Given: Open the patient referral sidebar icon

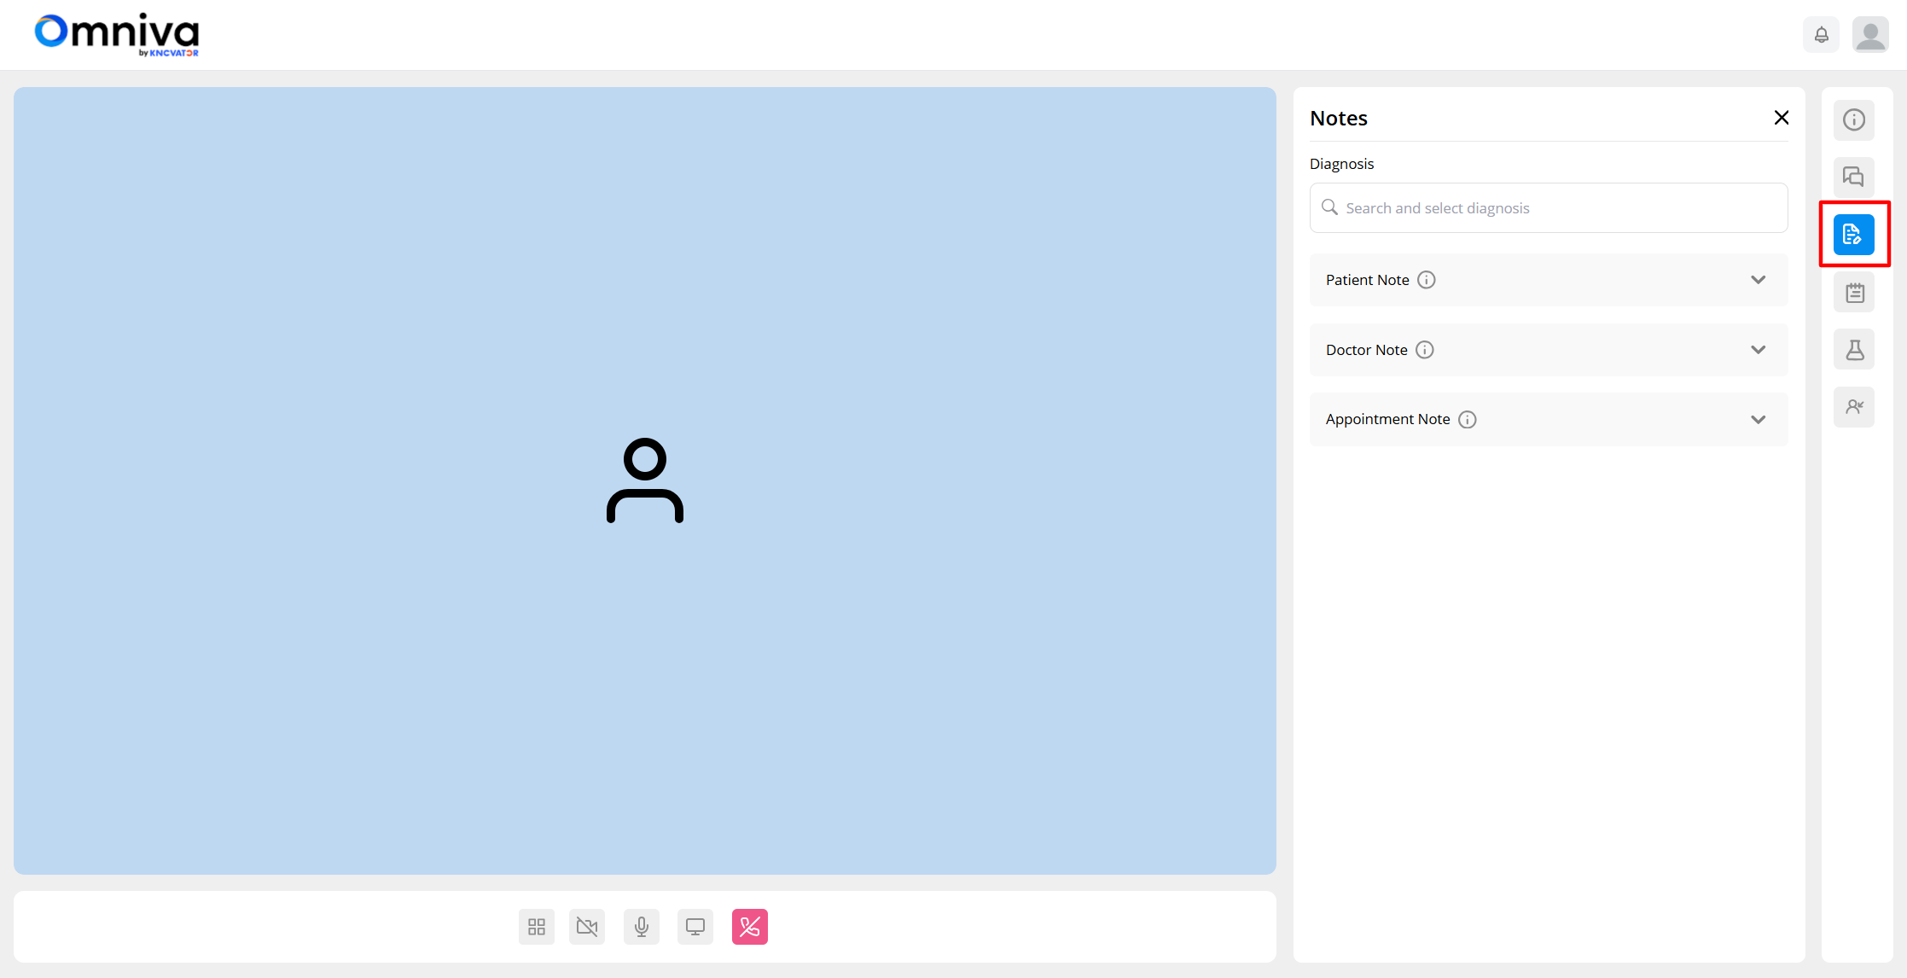Looking at the screenshot, I should click(x=1853, y=407).
